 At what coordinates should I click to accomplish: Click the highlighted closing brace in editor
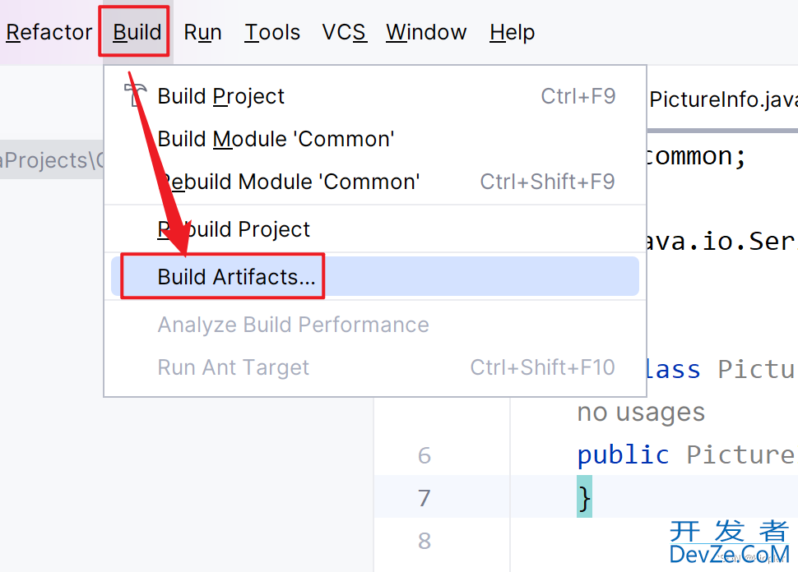point(584,497)
